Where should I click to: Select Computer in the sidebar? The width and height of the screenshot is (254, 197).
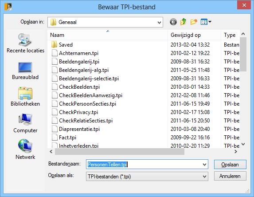[25, 123]
